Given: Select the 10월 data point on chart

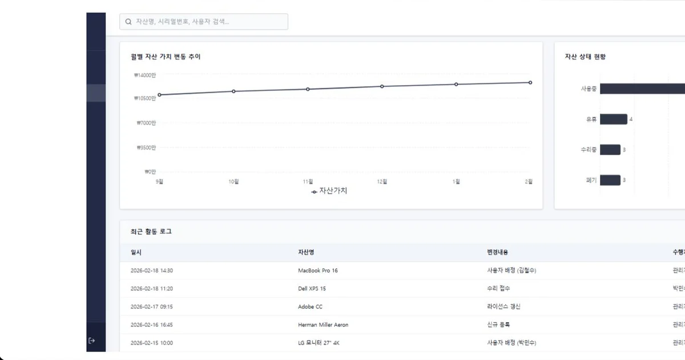Looking at the screenshot, I should point(233,91).
